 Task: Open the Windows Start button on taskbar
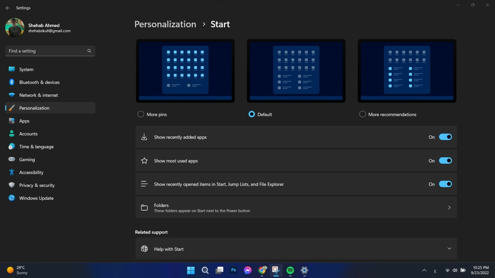point(191,270)
